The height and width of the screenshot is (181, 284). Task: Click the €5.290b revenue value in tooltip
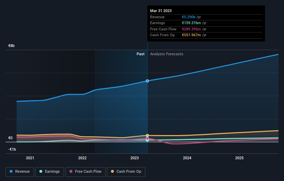point(189,17)
